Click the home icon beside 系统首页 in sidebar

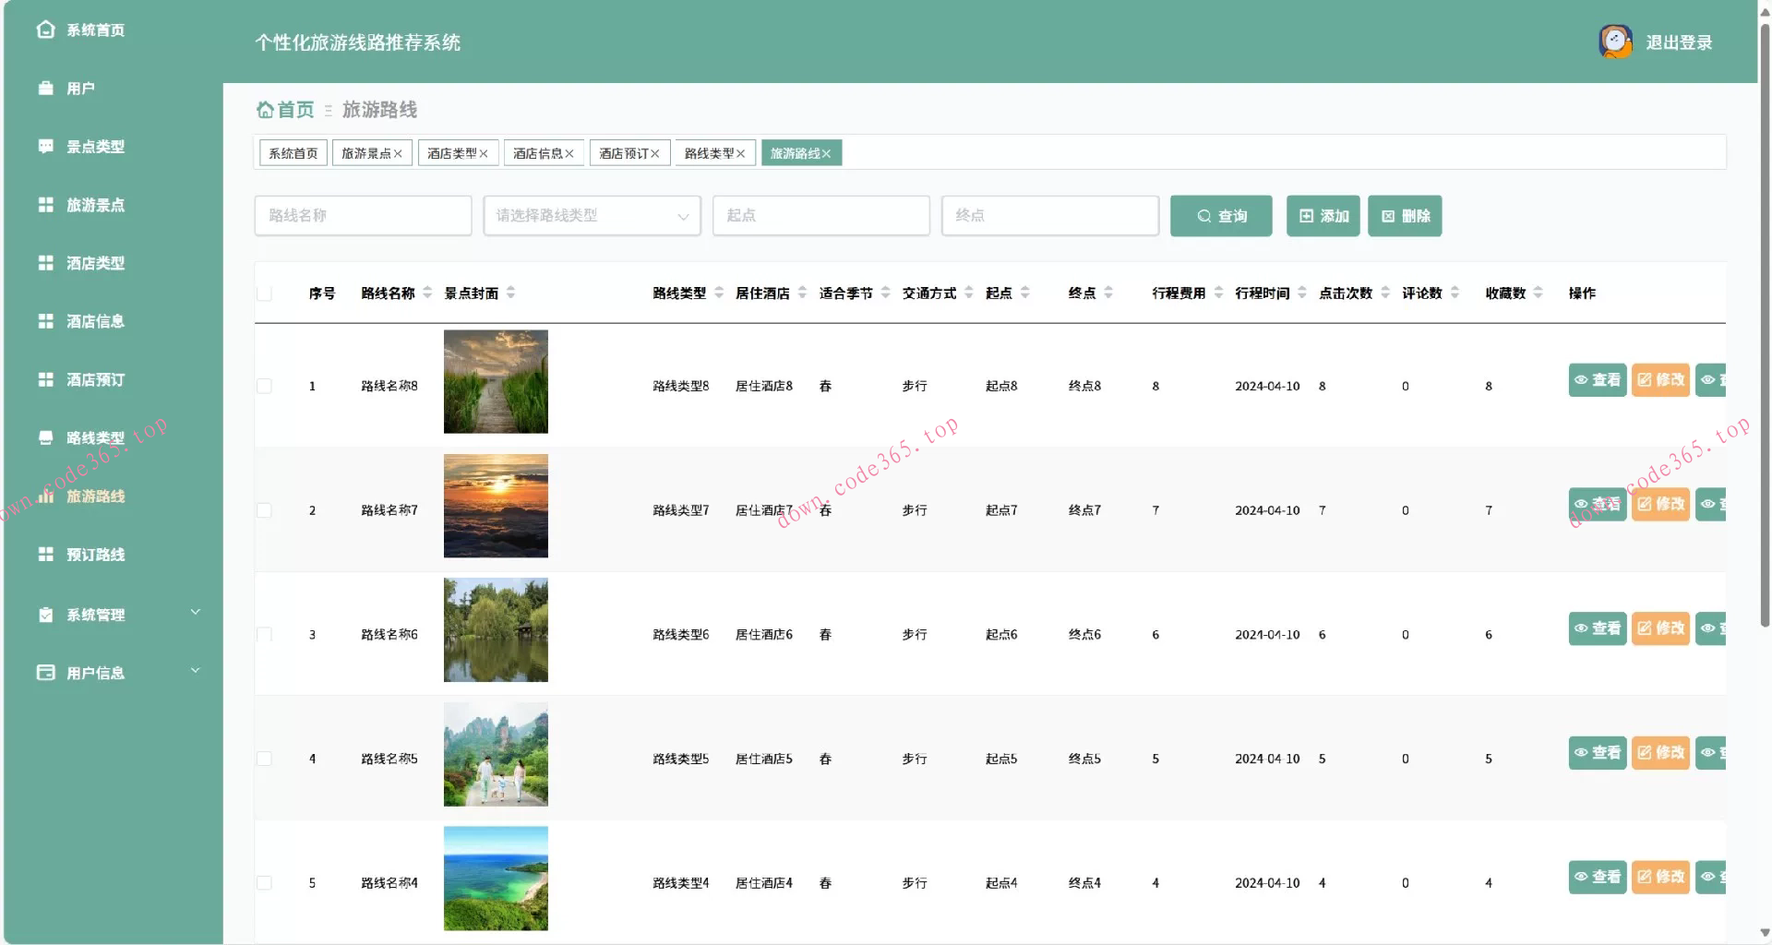[x=46, y=29]
